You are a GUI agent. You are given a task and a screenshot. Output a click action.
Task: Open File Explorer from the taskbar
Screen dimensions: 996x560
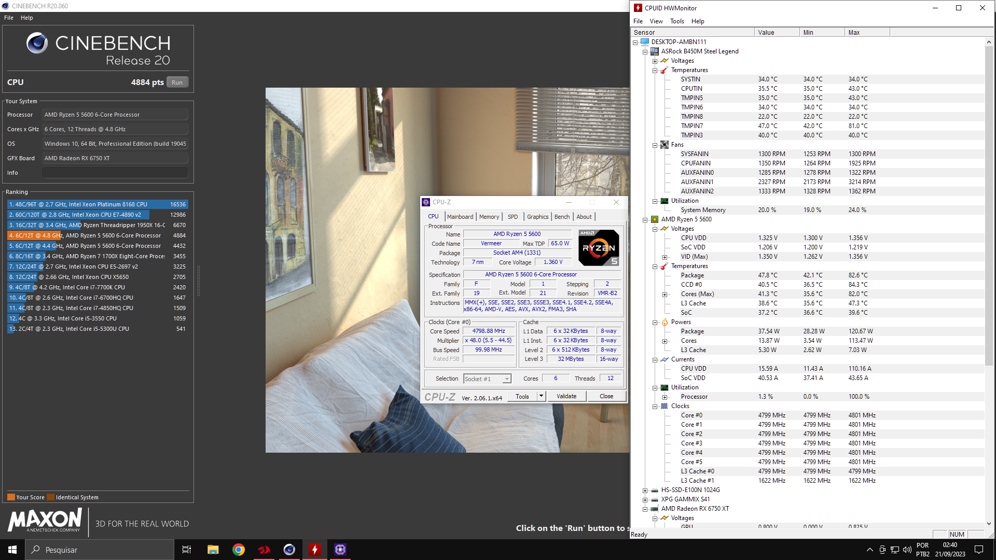(x=213, y=550)
